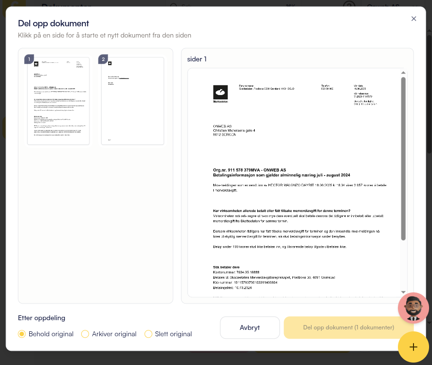Open the assistant avatar chat bubble
This screenshot has height=365, width=432.
coord(413,308)
